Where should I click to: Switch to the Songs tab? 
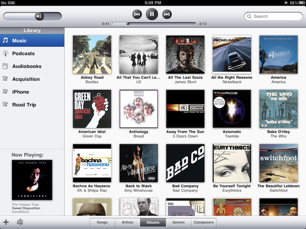click(x=102, y=222)
